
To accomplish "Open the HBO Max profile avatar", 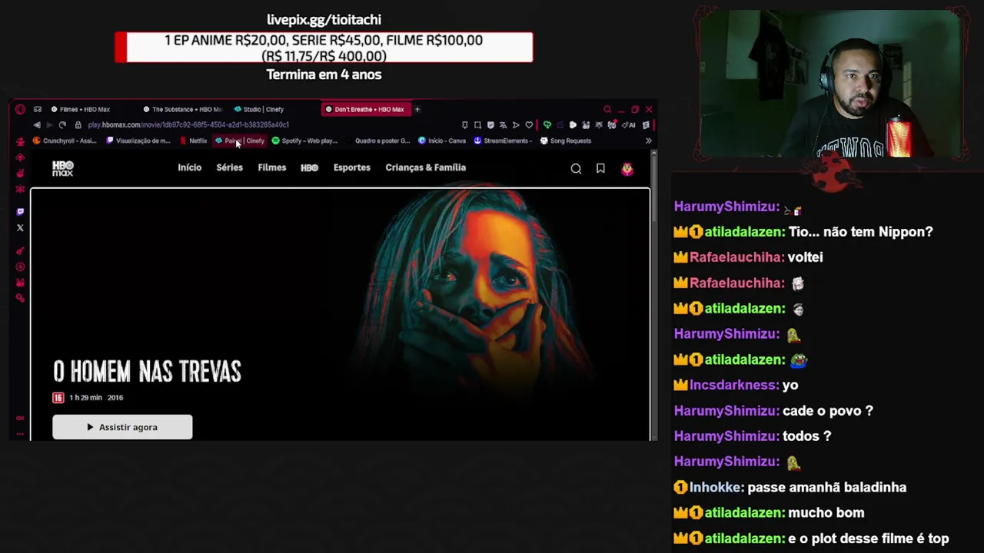I will [627, 169].
